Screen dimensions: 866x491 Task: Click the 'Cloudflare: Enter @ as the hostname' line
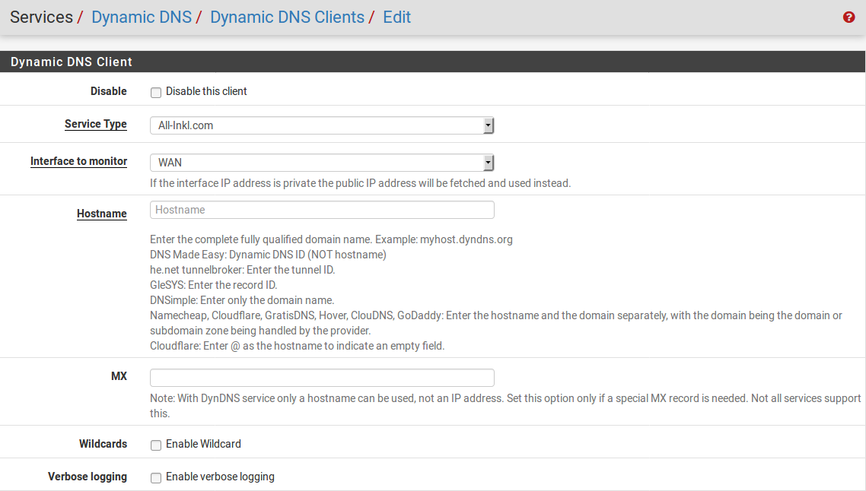point(297,346)
